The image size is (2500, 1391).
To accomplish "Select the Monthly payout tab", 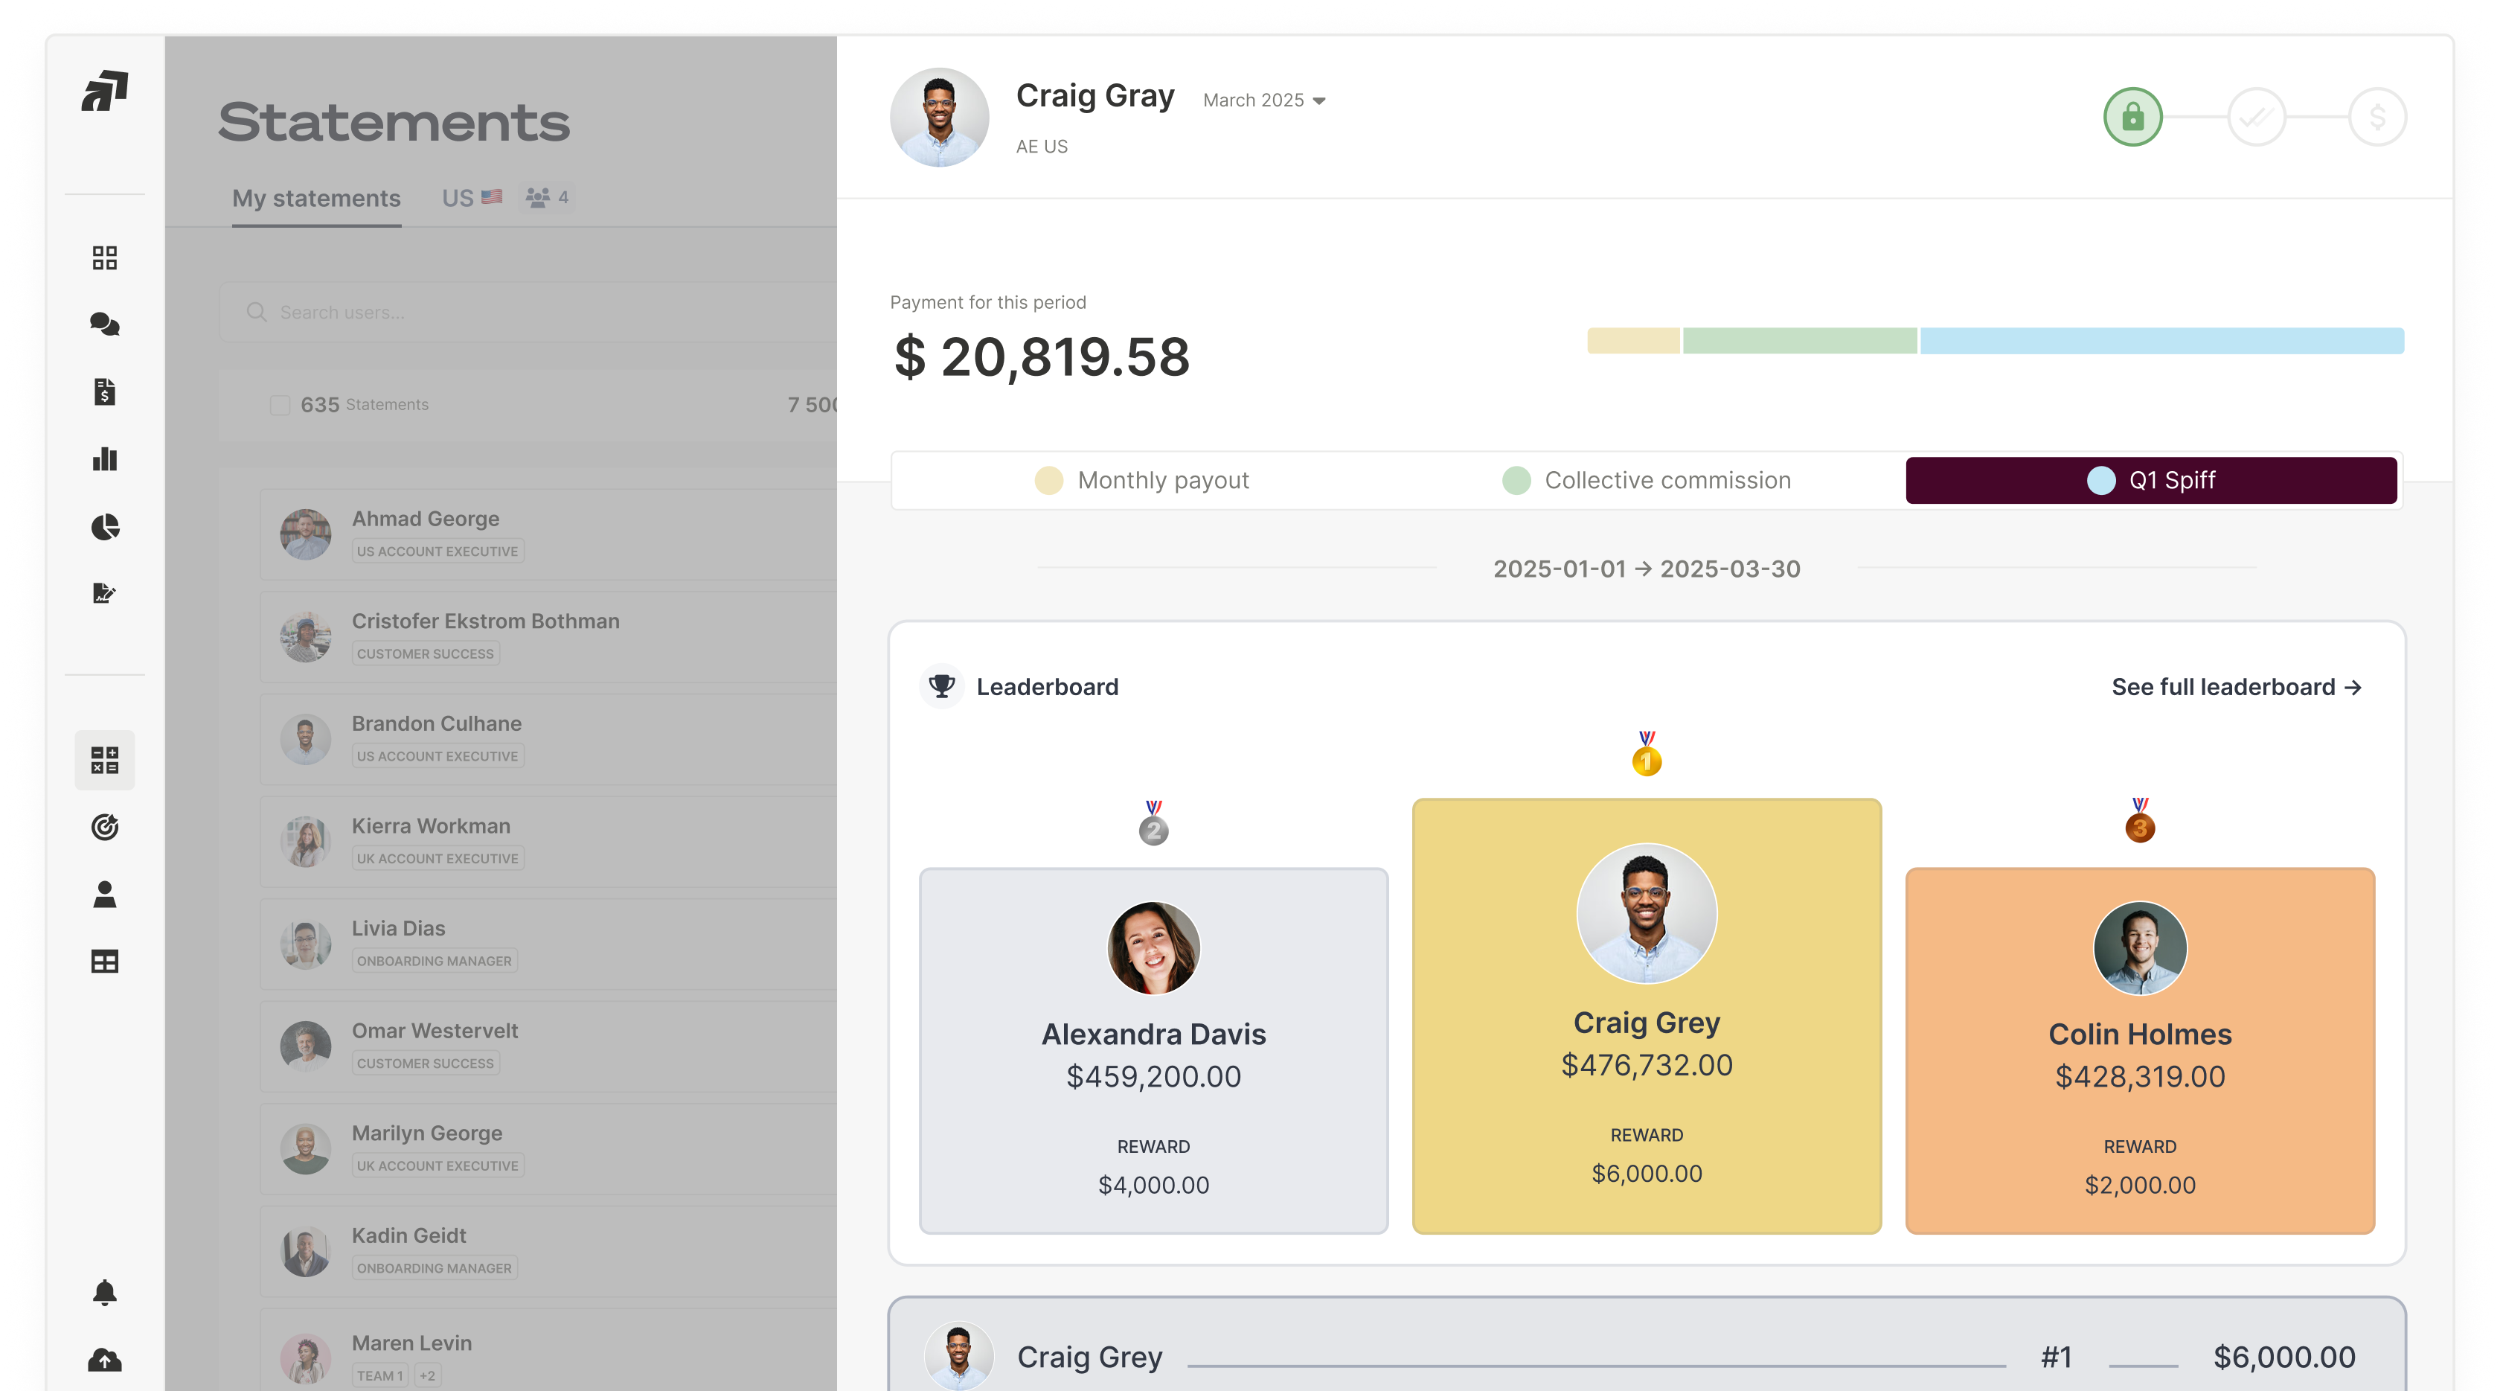I will pyautogui.click(x=1142, y=481).
